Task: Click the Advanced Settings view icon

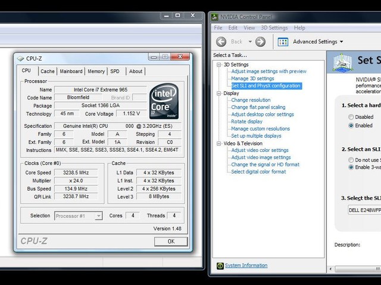Action: coord(283,42)
